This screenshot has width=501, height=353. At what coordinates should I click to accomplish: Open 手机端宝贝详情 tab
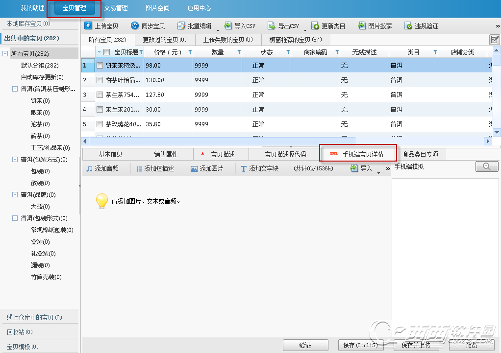pyautogui.click(x=358, y=155)
